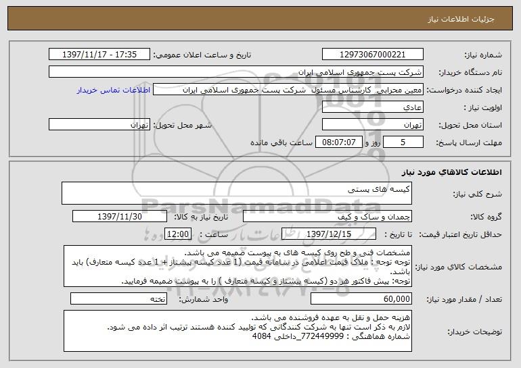Click the unit of measure field تخته
This screenshot has width=521, height=368.
point(118,298)
